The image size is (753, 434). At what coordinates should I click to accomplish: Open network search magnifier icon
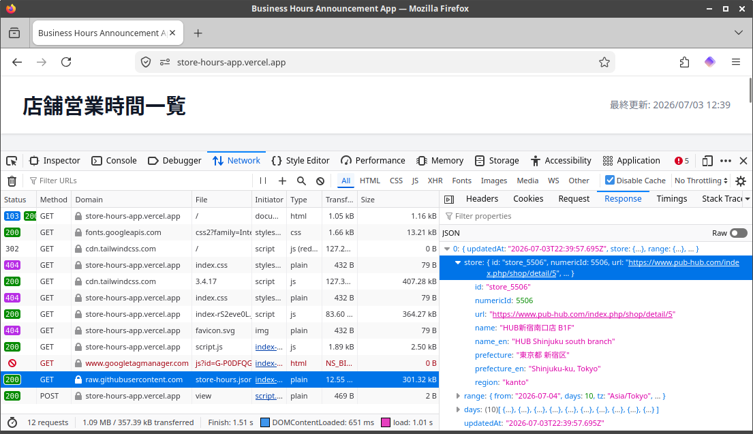point(301,181)
